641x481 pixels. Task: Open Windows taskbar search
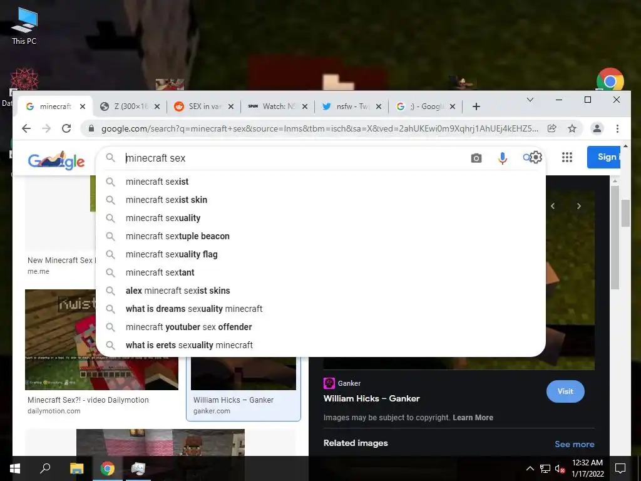click(45, 468)
